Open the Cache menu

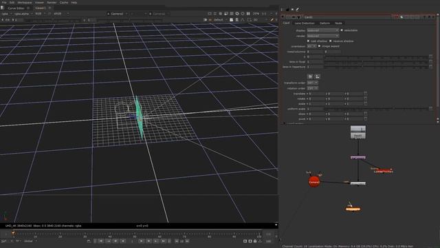[64, 3]
